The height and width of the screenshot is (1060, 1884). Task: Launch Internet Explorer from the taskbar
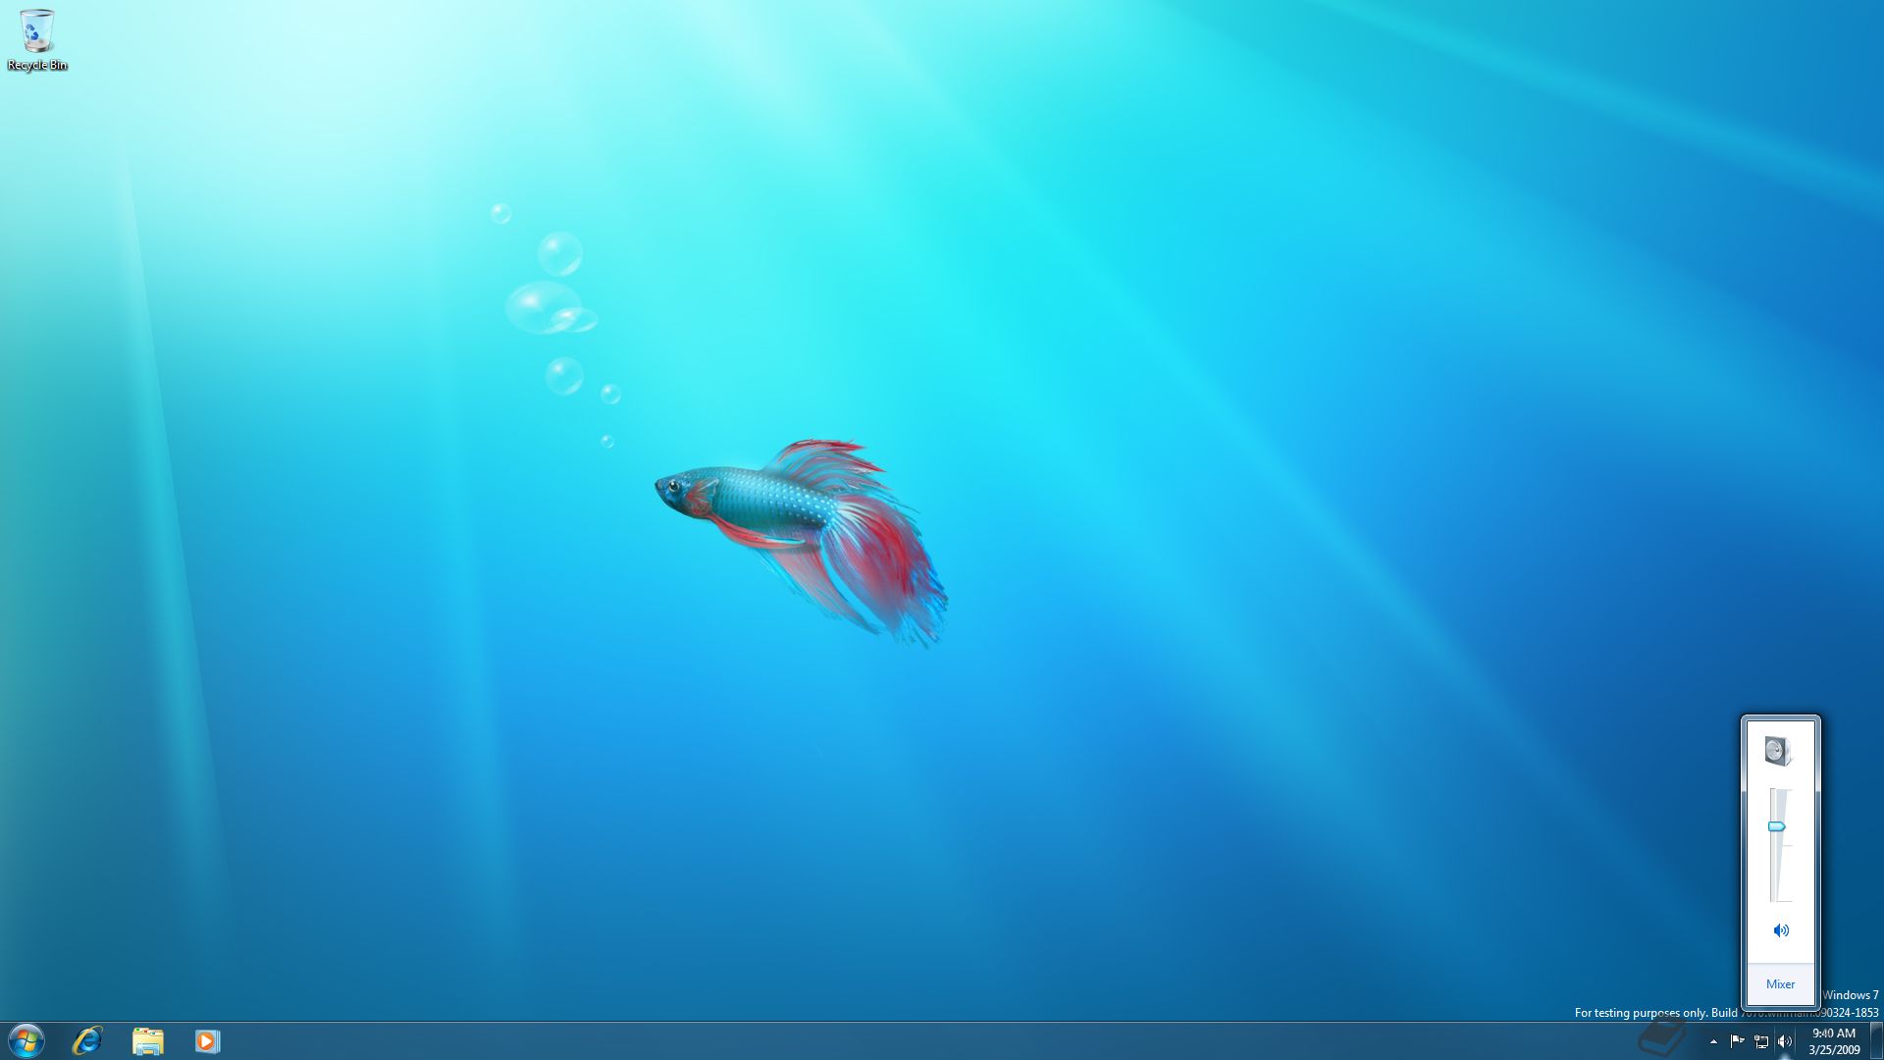click(87, 1040)
